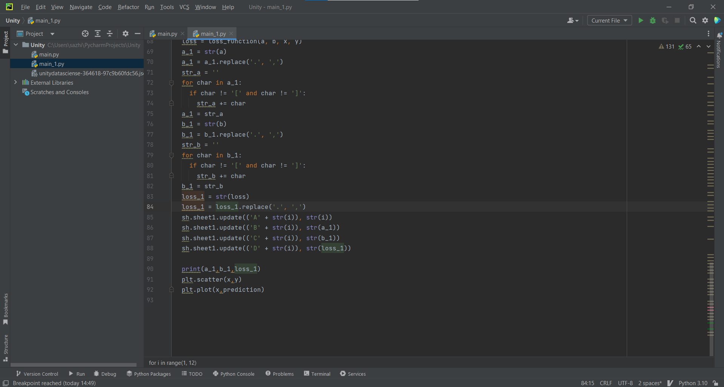Open Search Everywhere magnifier

(x=693, y=20)
